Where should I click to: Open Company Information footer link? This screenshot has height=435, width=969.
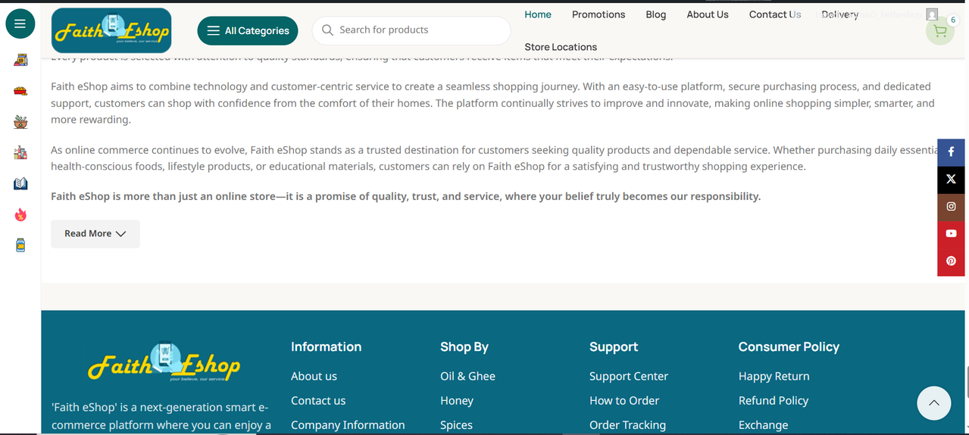pyautogui.click(x=348, y=425)
